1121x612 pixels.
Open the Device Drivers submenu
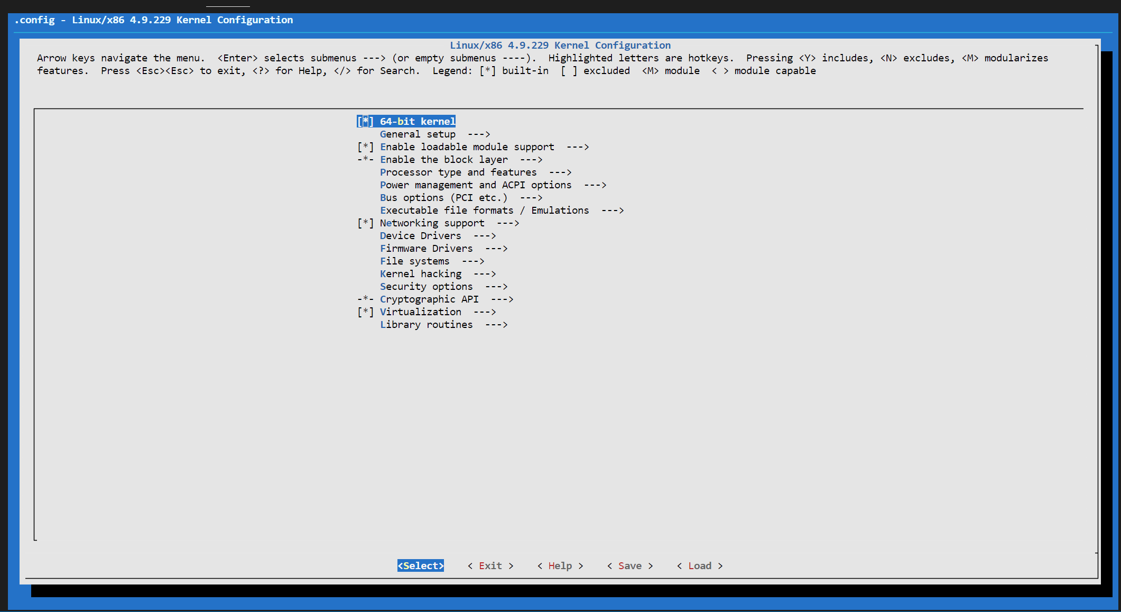(x=438, y=236)
